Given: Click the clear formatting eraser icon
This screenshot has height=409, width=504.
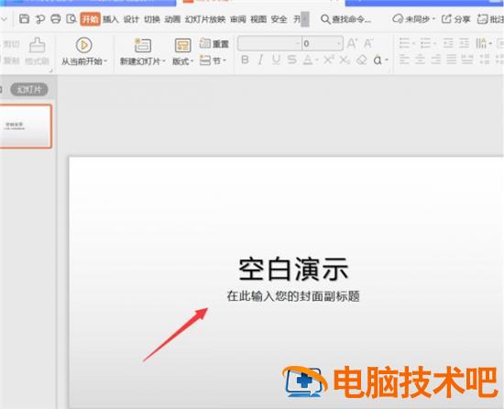Looking at the screenshot, I should click(x=362, y=60).
